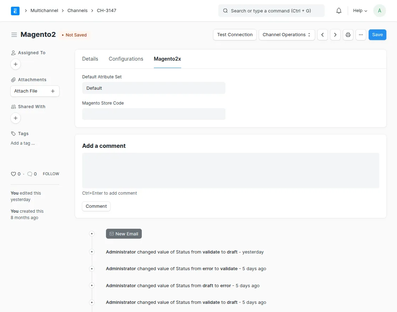This screenshot has width=397, height=312.
Task: Click 'draft to error' timeline entry
Action: (x=183, y=286)
